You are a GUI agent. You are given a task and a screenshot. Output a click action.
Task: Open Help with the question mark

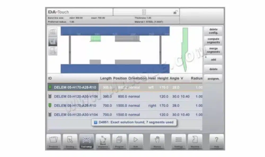(x=217, y=141)
